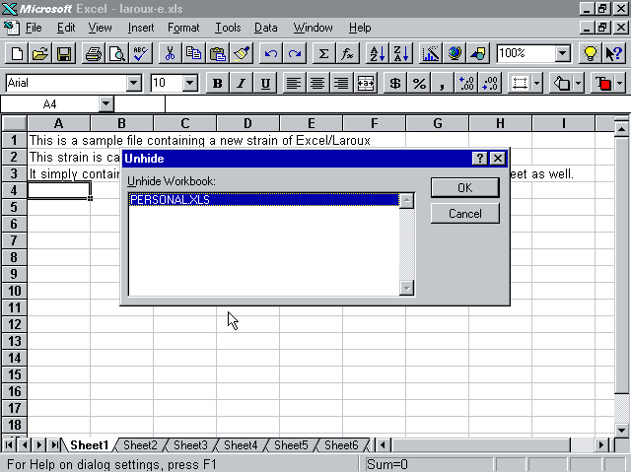The image size is (631, 473).
Task: Switch to the Sheet6 tab
Action: pos(341,445)
